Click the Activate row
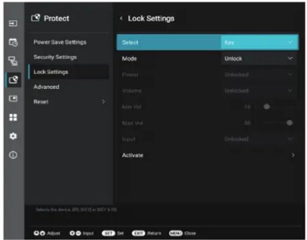This screenshot has width=307, height=240. (208, 155)
